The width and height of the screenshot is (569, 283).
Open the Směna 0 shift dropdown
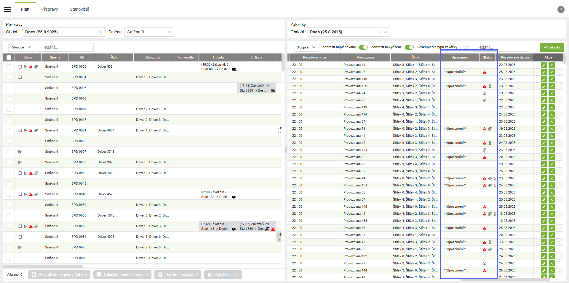pos(149,32)
